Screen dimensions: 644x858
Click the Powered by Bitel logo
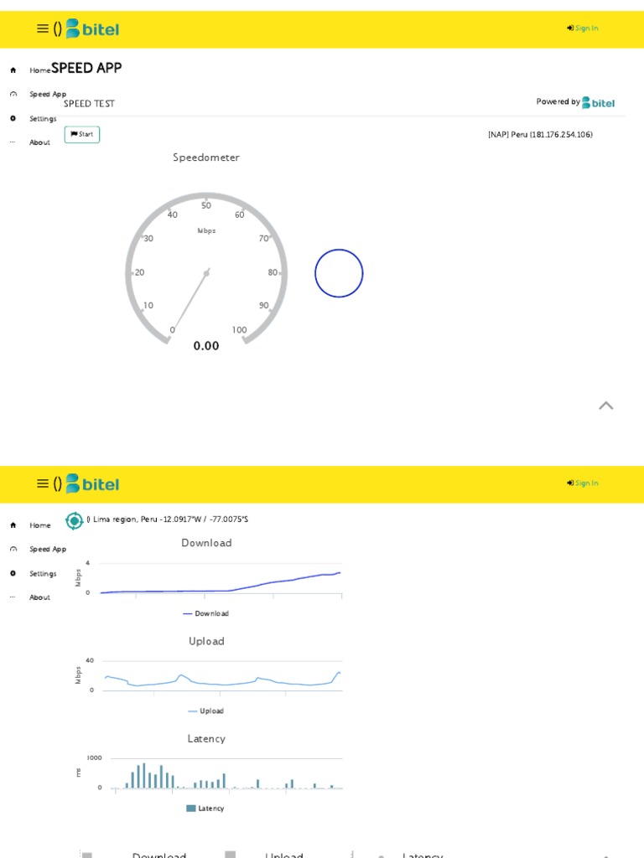point(598,102)
